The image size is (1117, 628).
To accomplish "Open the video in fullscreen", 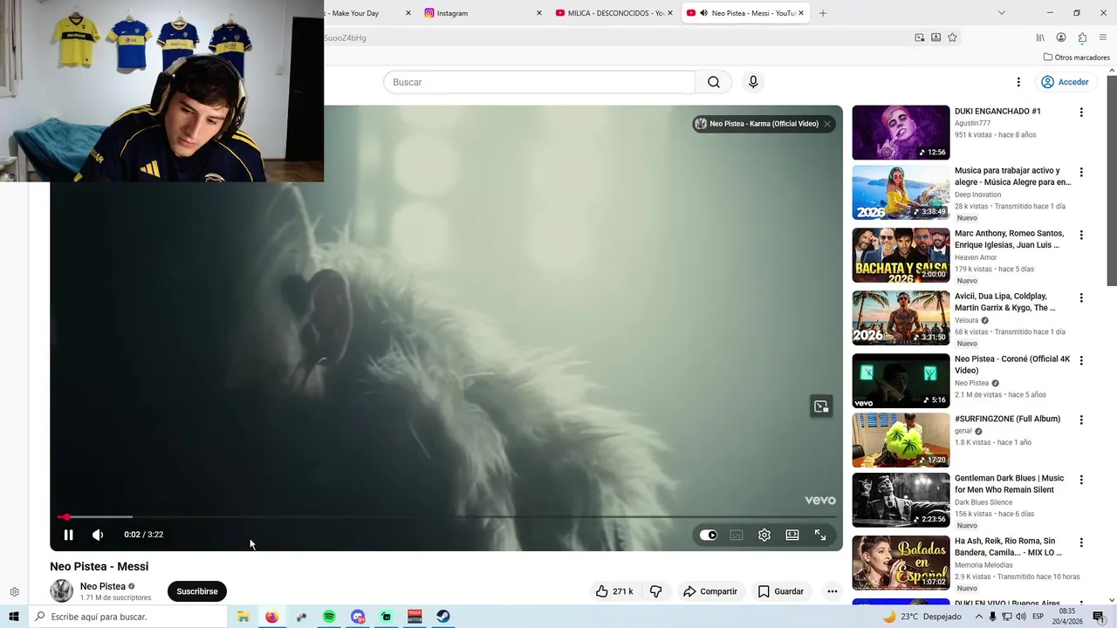I will coord(820,535).
